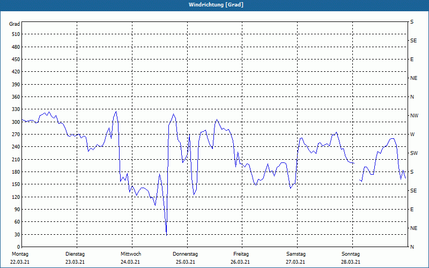Click the 'Mittwoch' day label
This screenshot has width=429, height=268.
[131, 254]
